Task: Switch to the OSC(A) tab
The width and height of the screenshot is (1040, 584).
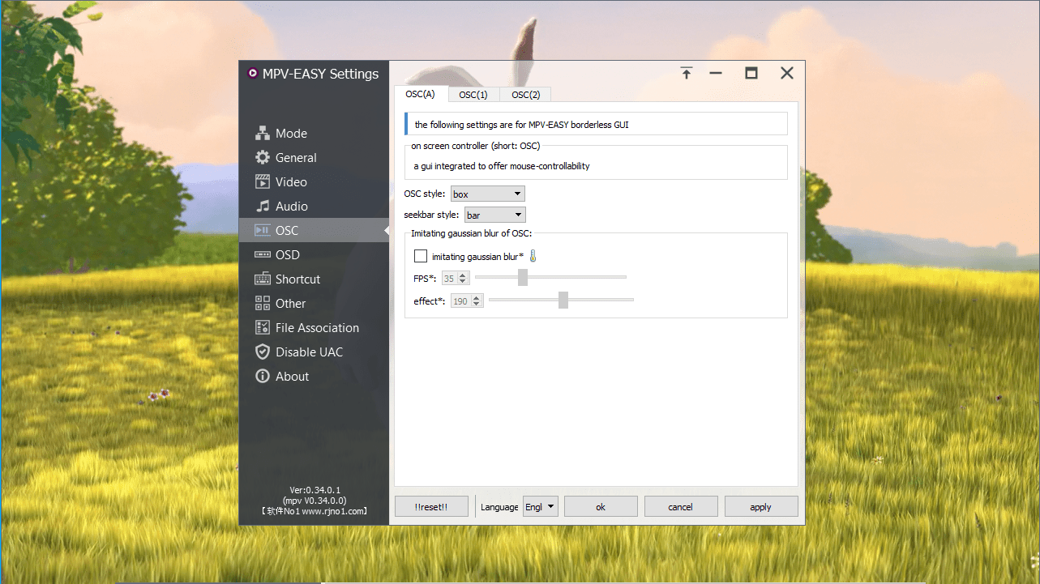Action: [421, 95]
